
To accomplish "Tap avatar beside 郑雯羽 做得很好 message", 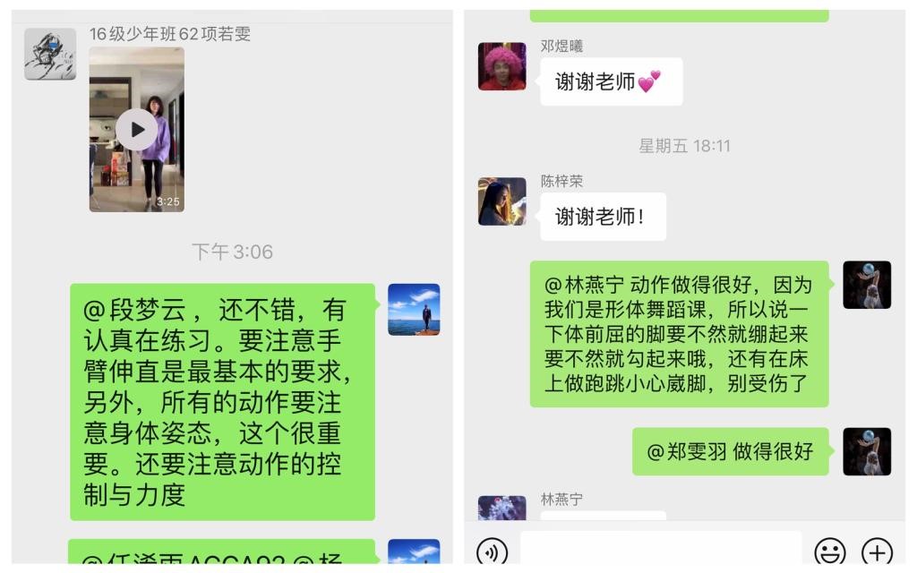I will click(867, 451).
